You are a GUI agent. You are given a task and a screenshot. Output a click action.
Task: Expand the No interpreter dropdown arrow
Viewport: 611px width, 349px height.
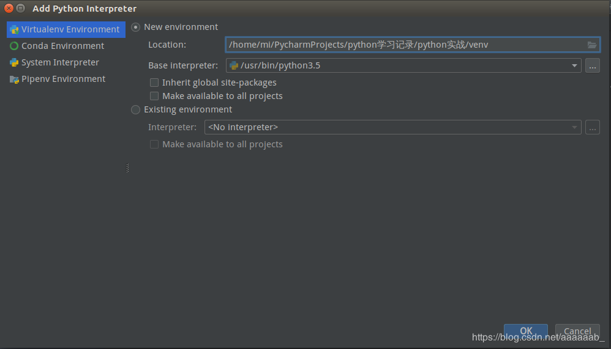point(575,127)
